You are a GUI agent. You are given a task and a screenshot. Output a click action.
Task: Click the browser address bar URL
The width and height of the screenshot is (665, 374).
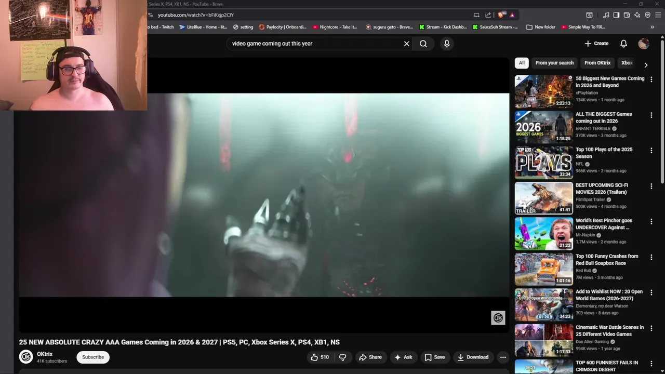(196, 15)
